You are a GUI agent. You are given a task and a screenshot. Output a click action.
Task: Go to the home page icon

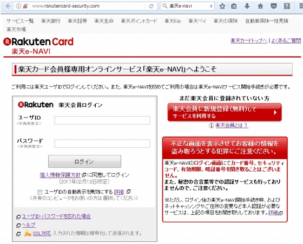(260, 6)
